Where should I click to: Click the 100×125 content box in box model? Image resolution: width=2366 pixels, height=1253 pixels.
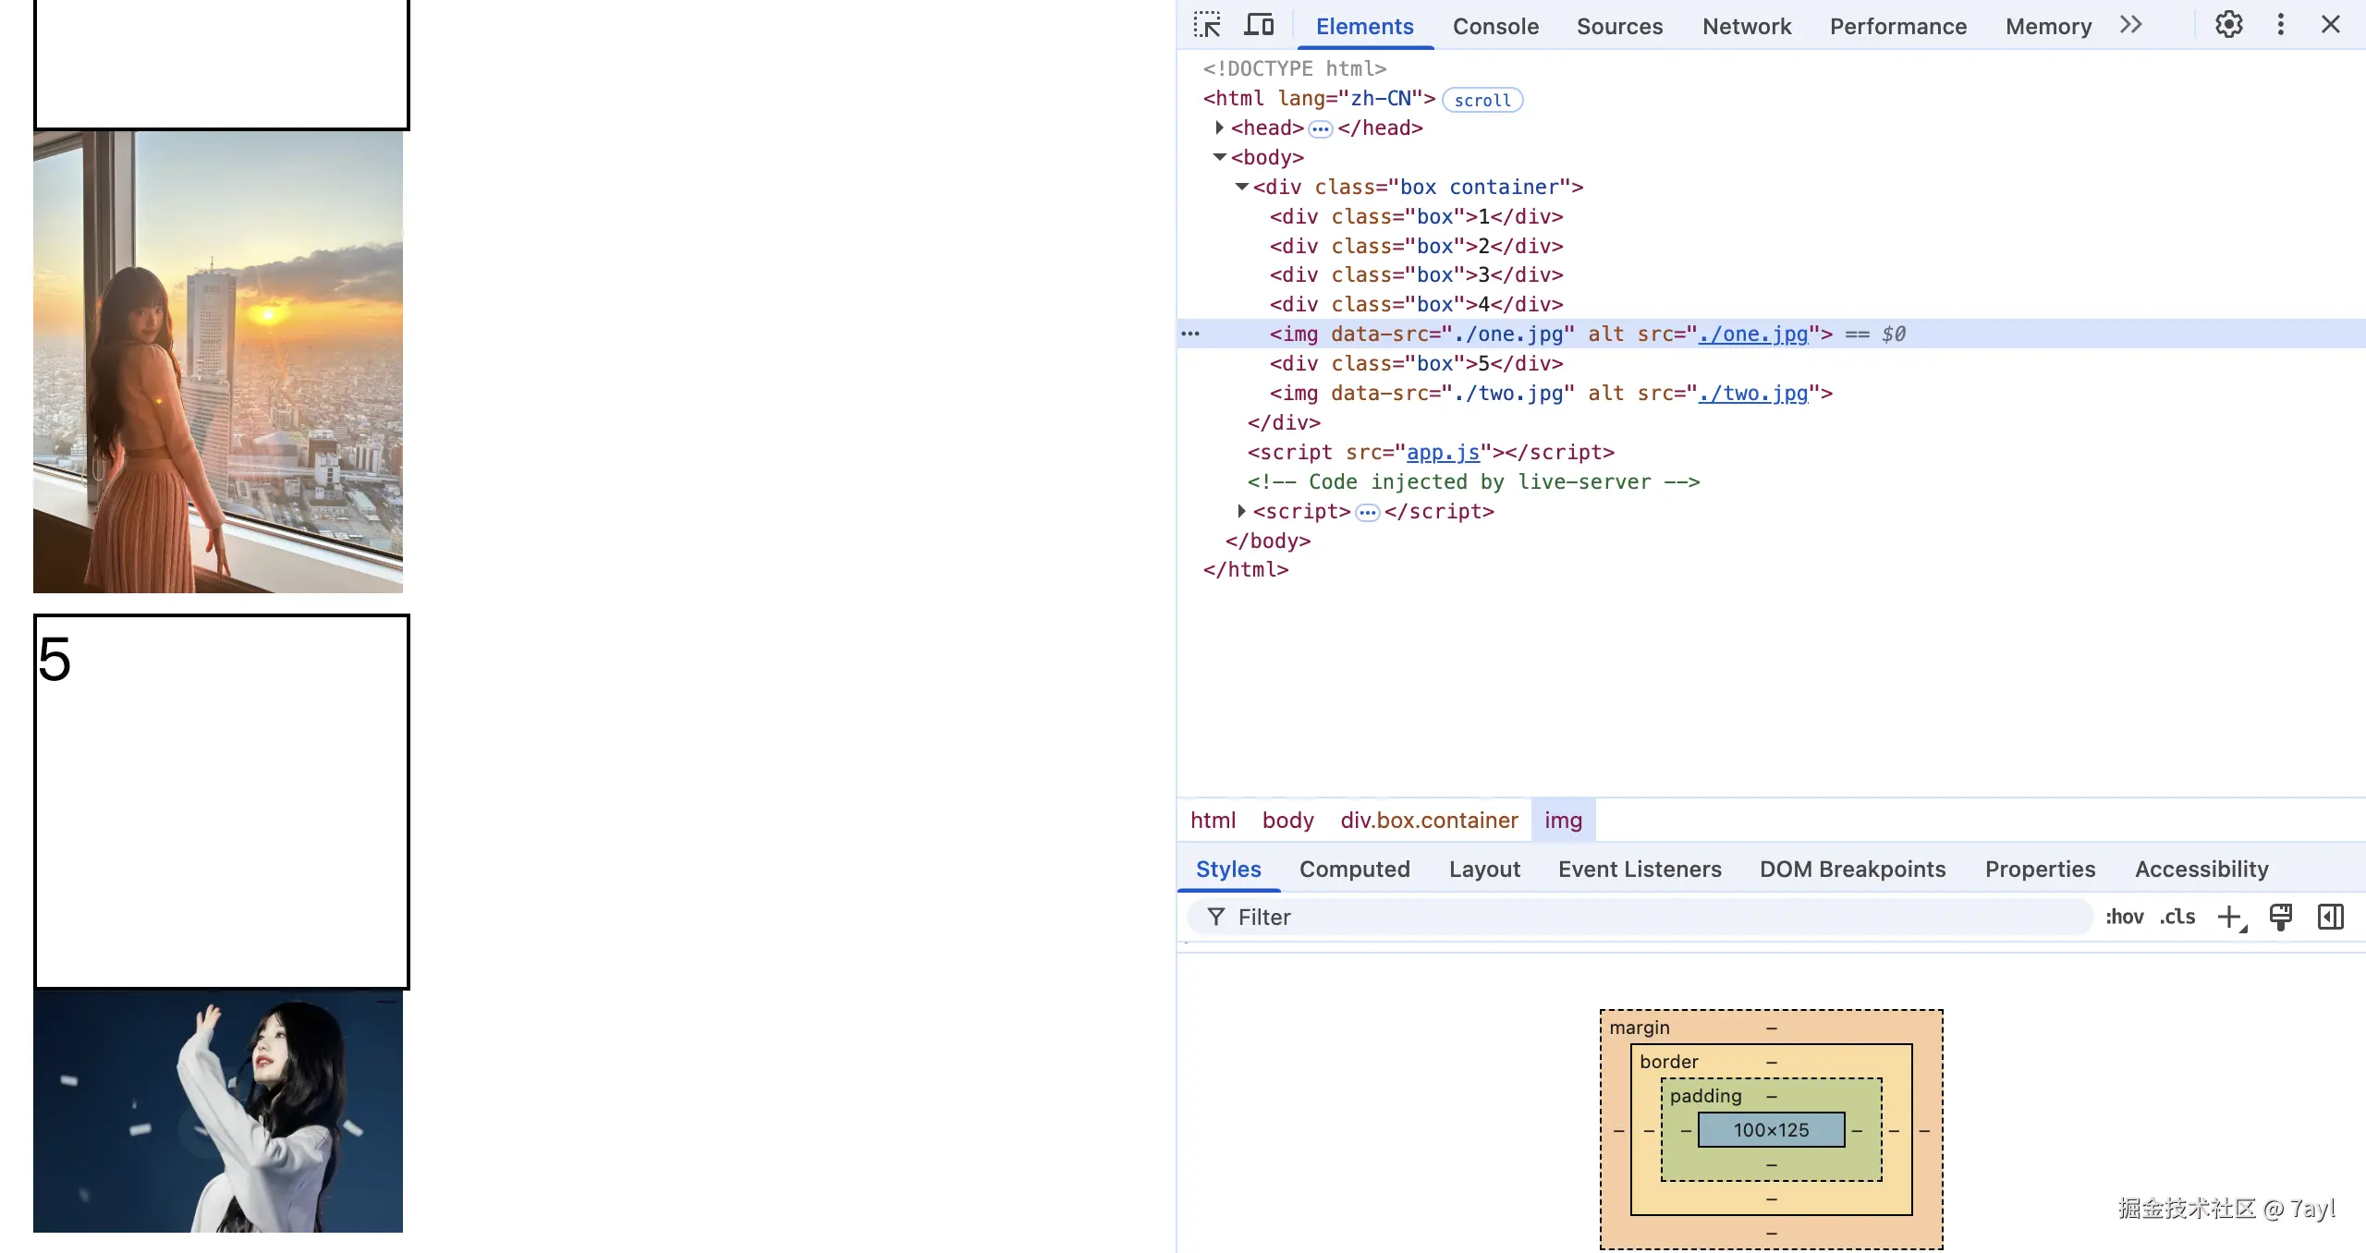[1771, 1129]
